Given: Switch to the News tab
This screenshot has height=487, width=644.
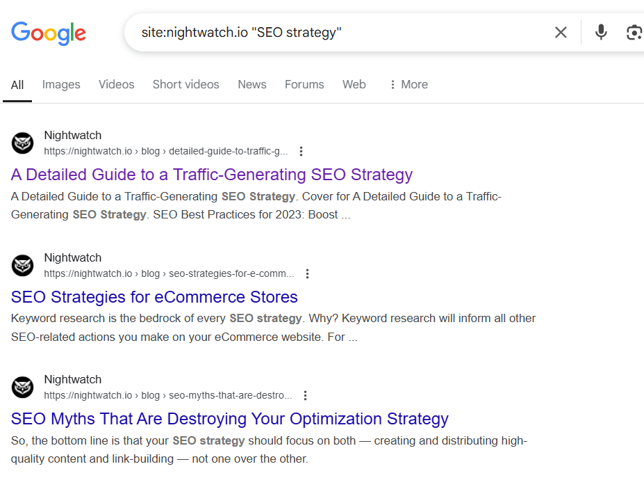Looking at the screenshot, I should 251,84.
